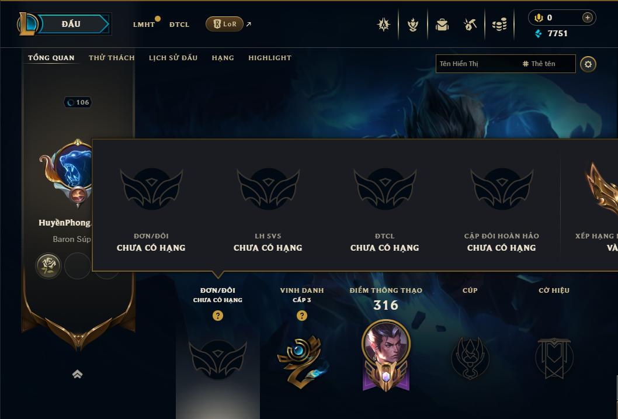This screenshot has width=618, height=419.
Task: Click the ĐƠN/ĐÔI rank help question mark
Action: tap(217, 316)
